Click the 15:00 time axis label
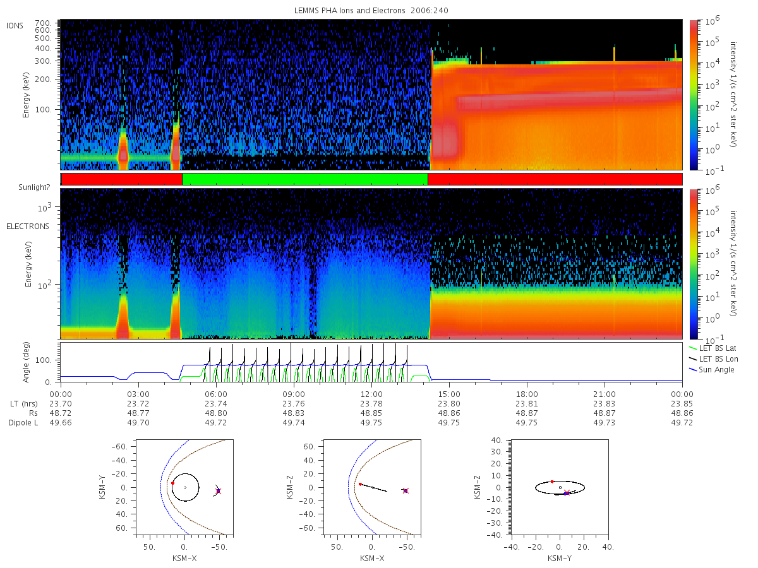 [449, 393]
